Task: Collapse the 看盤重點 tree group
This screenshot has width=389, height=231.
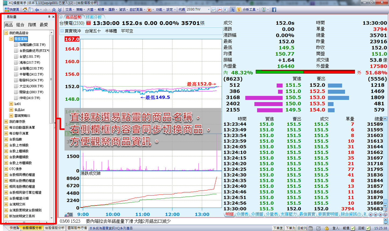Action: pos(11,39)
